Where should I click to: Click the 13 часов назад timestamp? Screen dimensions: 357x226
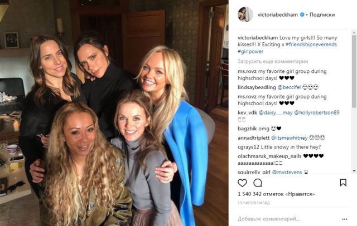coord(254,203)
